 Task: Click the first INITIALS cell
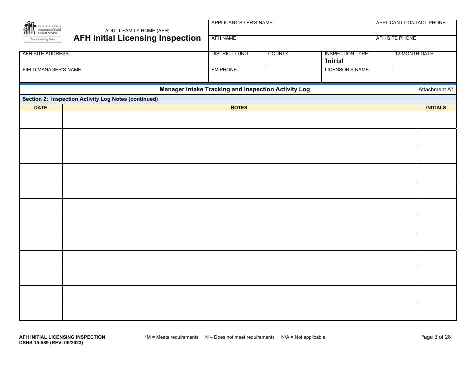click(437, 119)
